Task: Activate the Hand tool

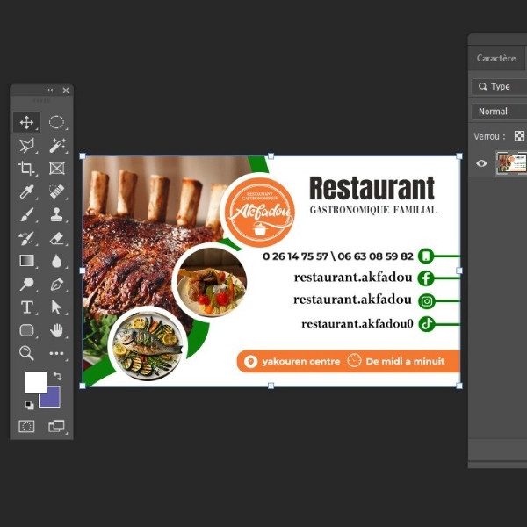Action: pyautogui.click(x=57, y=330)
